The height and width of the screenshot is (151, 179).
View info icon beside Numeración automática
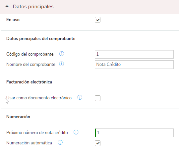60,142
